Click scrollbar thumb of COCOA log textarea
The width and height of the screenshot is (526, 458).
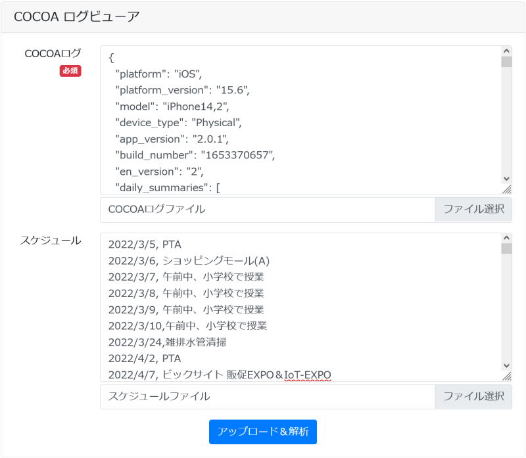click(506, 62)
